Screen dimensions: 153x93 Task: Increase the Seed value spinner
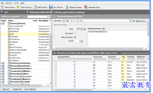[x=82, y=28]
